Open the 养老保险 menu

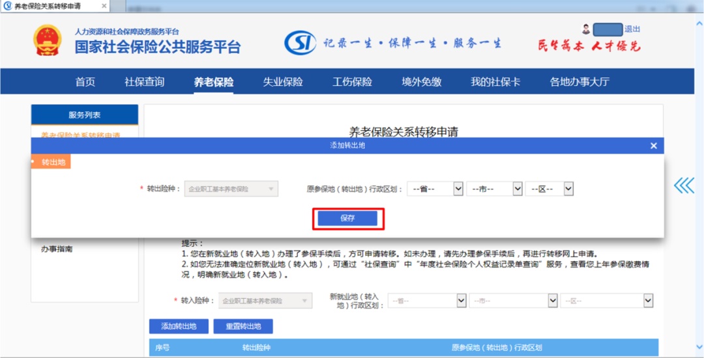click(x=214, y=82)
